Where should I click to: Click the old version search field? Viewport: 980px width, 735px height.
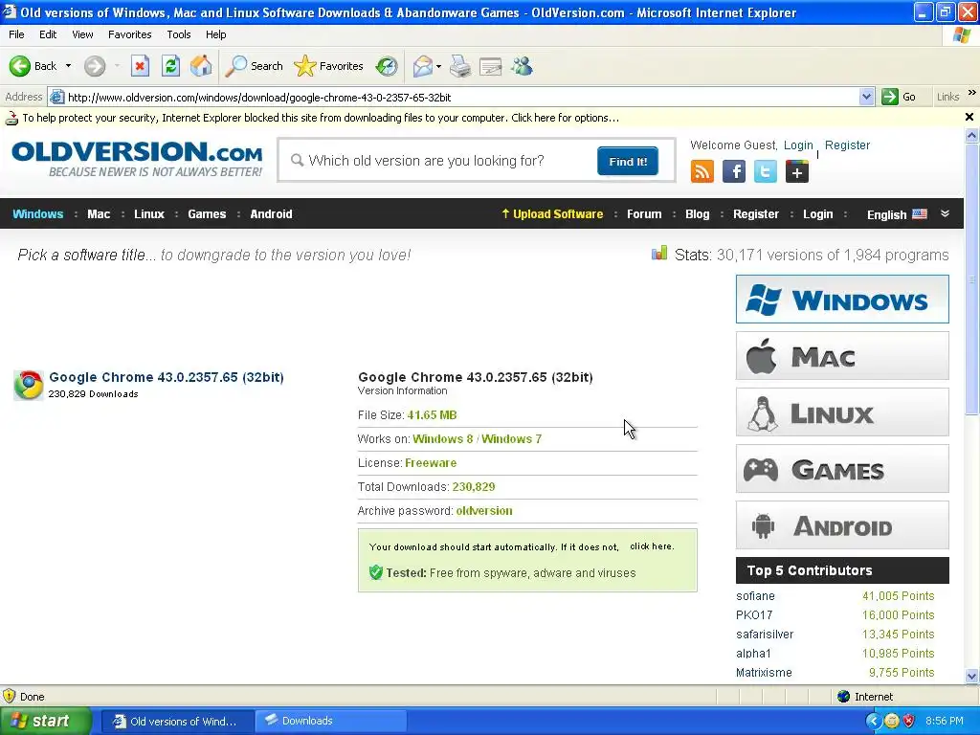437,161
